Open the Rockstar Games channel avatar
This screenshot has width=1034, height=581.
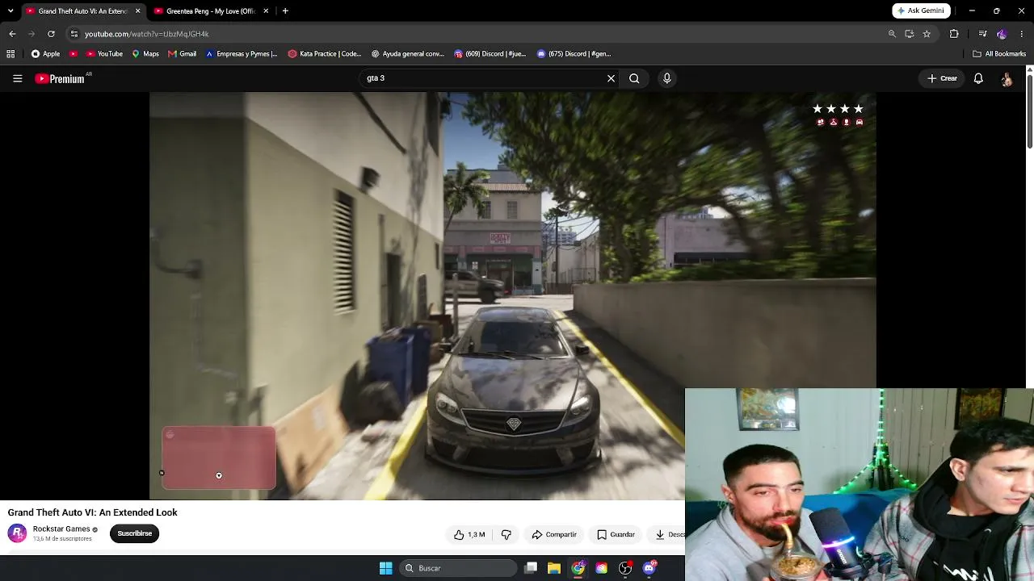pyautogui.click(x=17, y=533)
